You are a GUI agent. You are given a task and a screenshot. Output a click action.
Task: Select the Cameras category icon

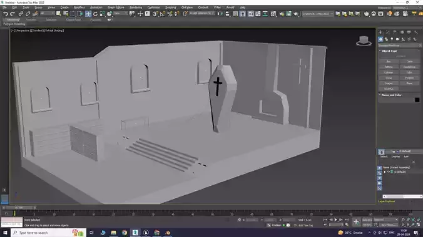click(397, 39)
